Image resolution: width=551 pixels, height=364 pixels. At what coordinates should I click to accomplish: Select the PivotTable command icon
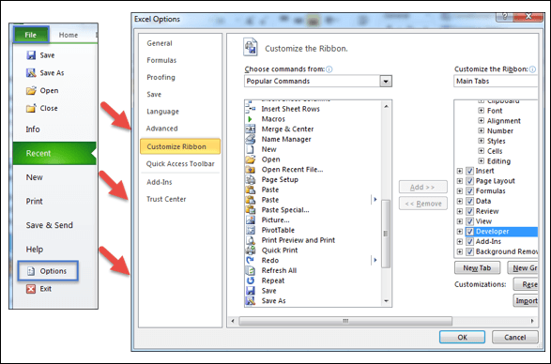point(251,230)
